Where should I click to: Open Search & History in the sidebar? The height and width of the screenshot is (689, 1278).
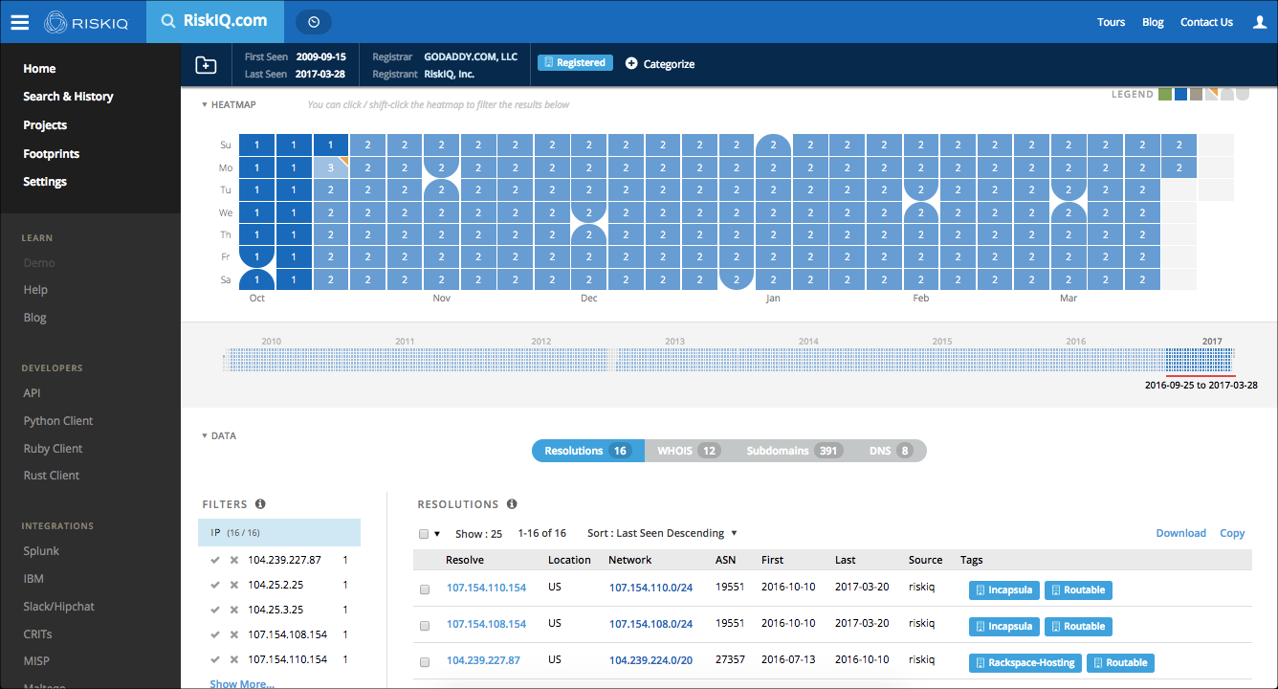(x=68, y=97)
